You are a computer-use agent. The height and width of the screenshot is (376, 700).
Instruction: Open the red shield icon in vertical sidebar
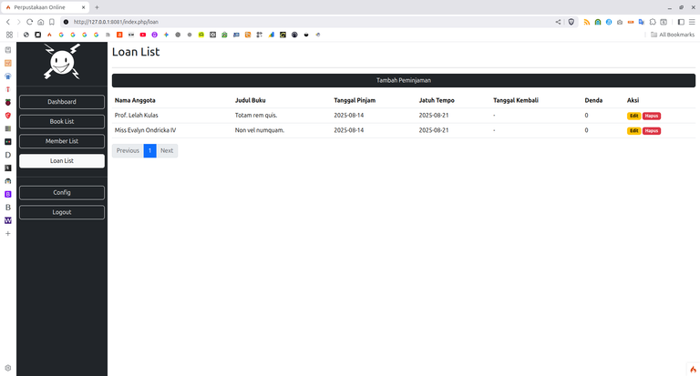point(8,116)
